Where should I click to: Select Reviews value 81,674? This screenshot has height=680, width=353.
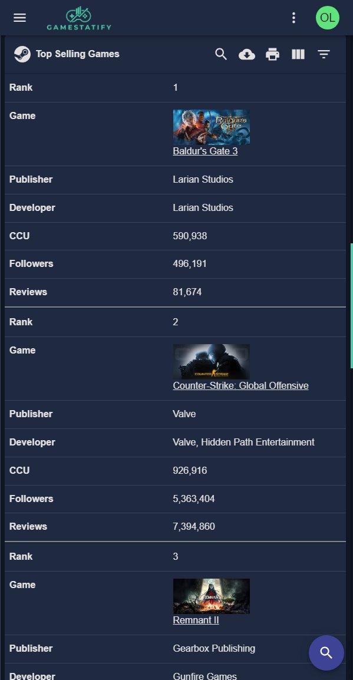(x=187, y=292)
